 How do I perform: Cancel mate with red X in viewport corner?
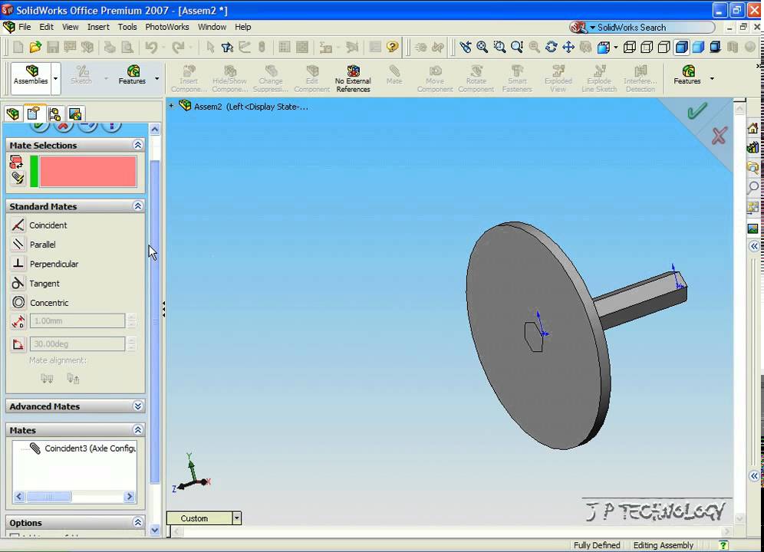click(720, 136)
